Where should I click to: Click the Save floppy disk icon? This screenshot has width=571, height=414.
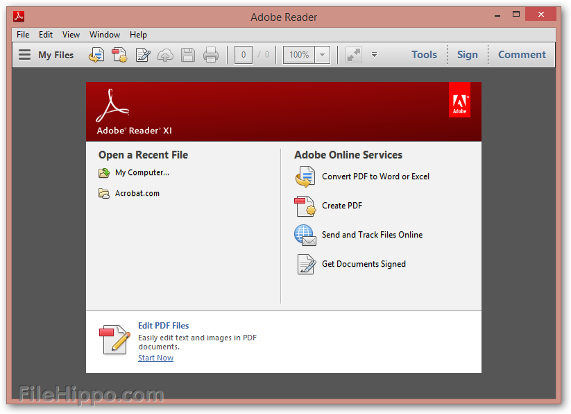point(187,55)
